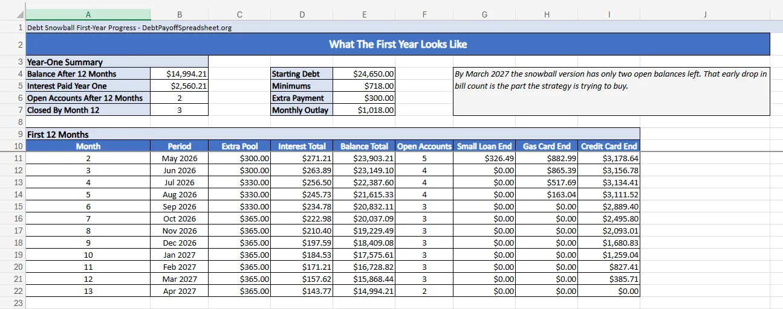This screenshot has height=309, width=783.
Task: Click interest total $263.89
Action: [302, 170]
